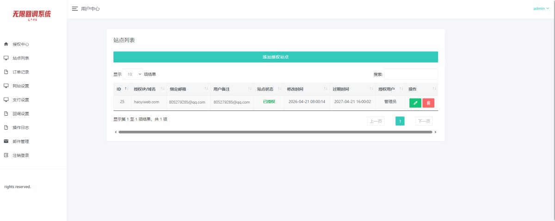Image resolution: width=555 pixels, height=221 pixels.
Task: Click the page 1 pagination button
Action: [400, 121]
